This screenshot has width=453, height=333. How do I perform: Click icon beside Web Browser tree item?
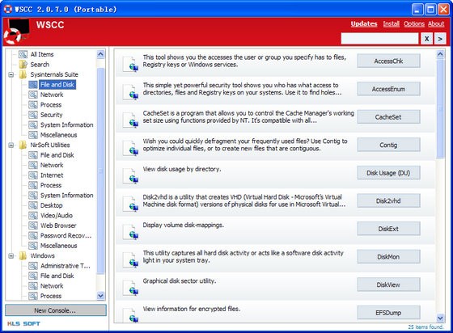click(33, 226)
